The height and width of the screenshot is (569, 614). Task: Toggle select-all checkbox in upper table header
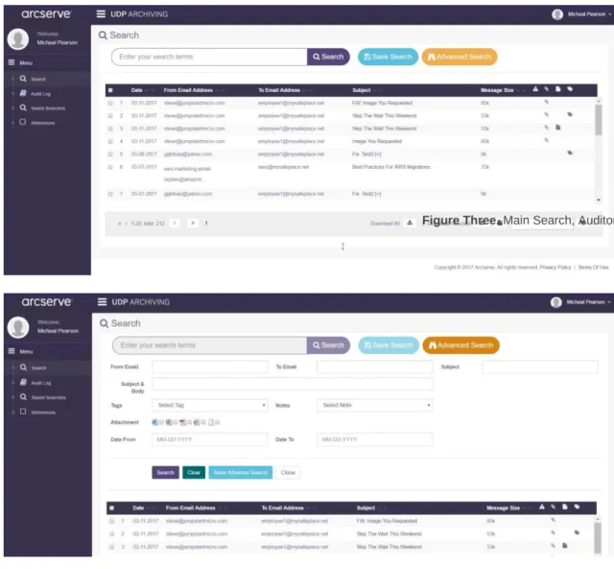[110, 90]
